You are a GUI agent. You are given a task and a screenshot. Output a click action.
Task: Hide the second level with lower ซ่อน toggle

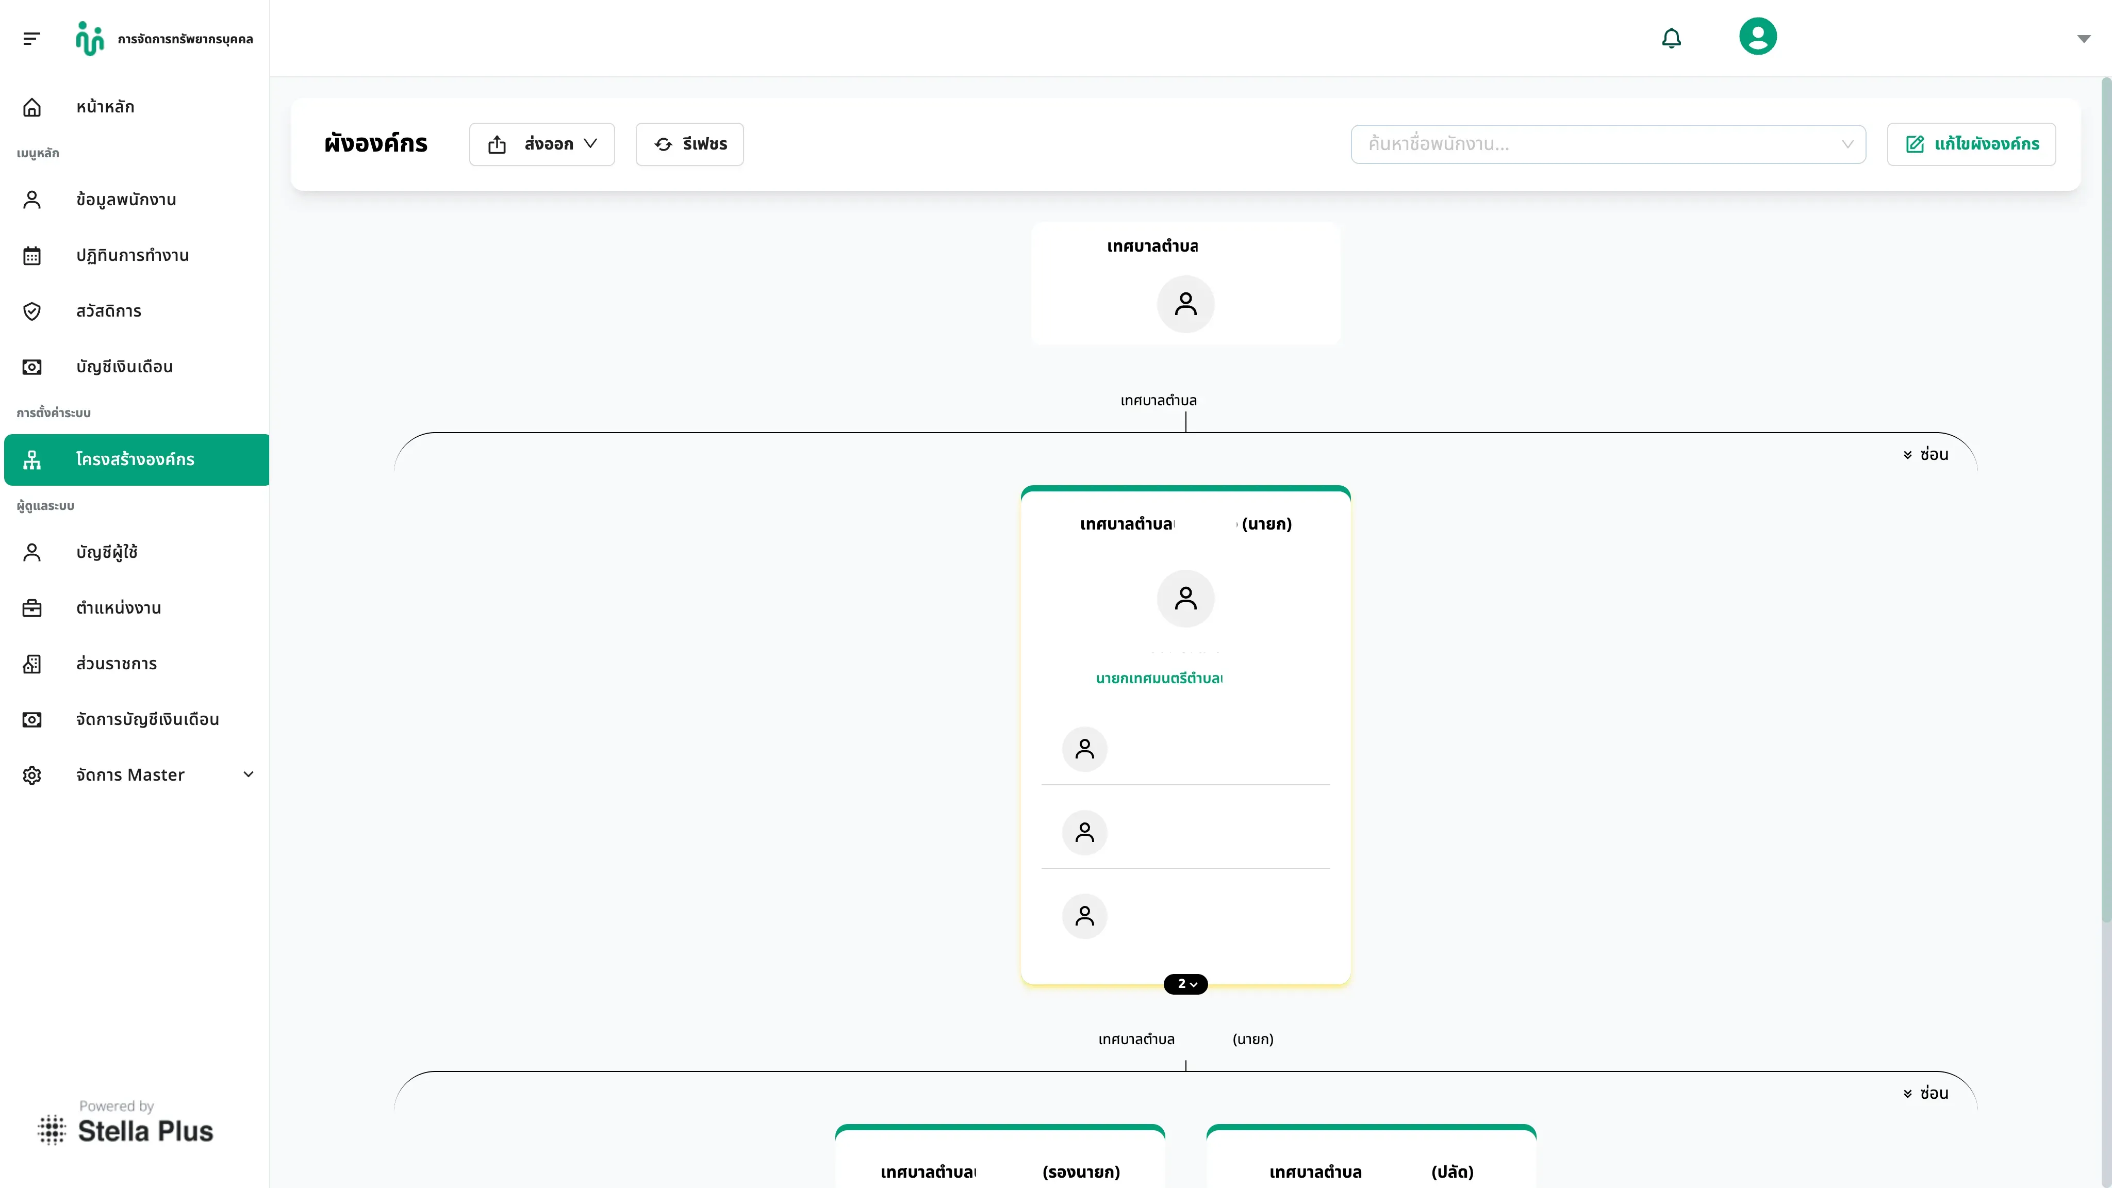pyautogui.click(x=1926, y=1093)
